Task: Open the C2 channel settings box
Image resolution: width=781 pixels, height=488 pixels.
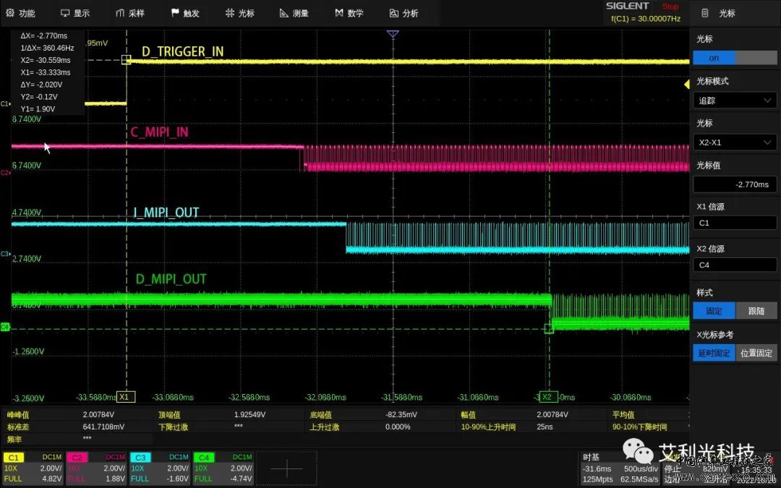Action: pos(97,468)
